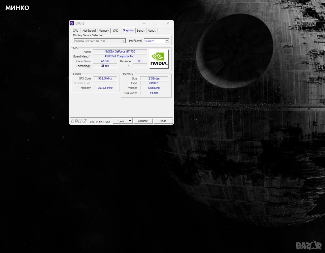Click the 28 nm technology value

point(105,66)
